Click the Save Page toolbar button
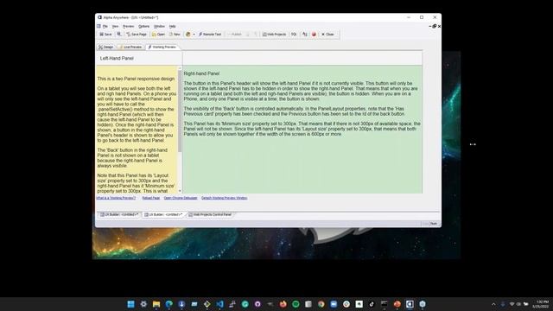 tap(137, 35)
